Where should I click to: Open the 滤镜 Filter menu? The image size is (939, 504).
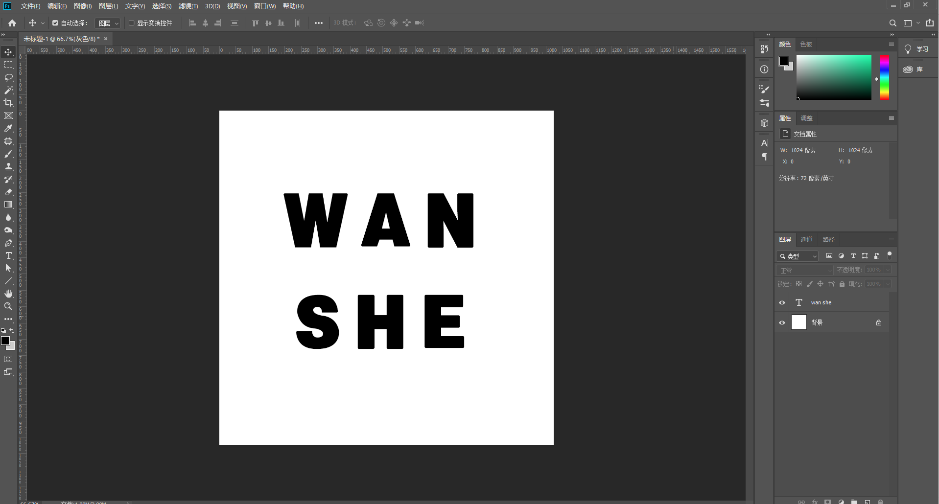pyautogui.click(x=188, y=6)
